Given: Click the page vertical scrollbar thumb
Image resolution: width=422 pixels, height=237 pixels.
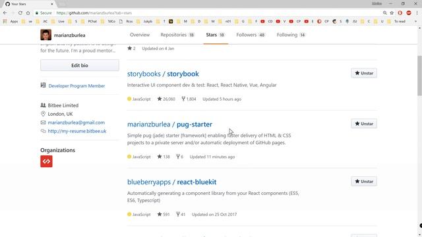Looking at the screenshot, I should (x=419, y=76).
